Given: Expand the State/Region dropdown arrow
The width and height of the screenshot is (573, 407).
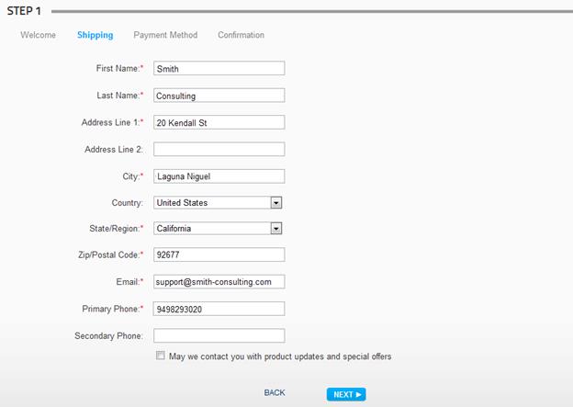Looking at the screenshot, I should click(276, 229).
